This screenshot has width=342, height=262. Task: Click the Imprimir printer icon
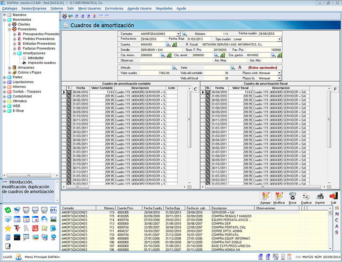[x=320, y=196]
